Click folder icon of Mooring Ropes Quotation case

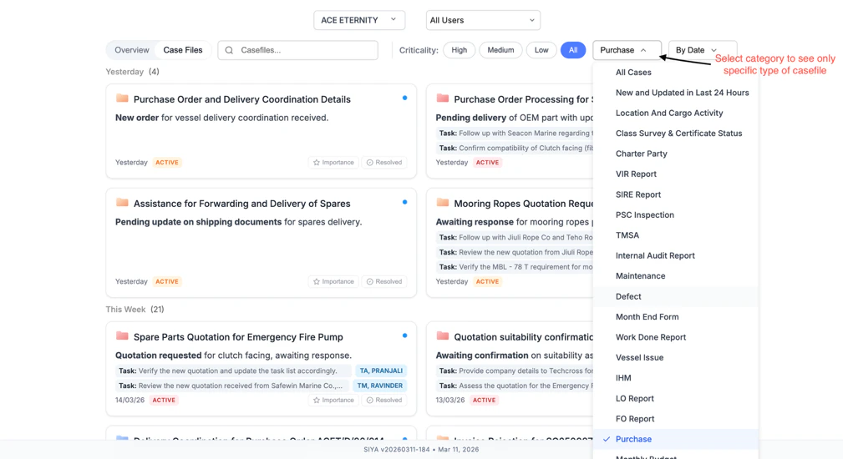(x=443, y=203)
